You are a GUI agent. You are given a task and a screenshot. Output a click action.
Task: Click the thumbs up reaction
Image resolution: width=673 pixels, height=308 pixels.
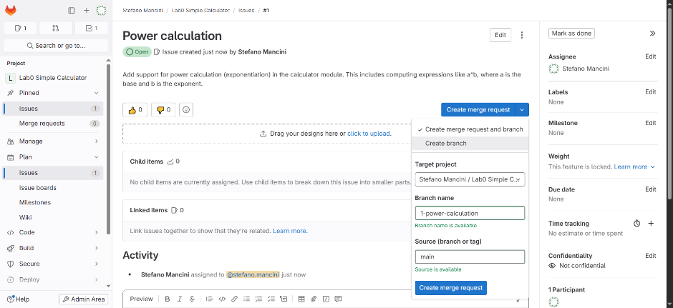point(135,109)
